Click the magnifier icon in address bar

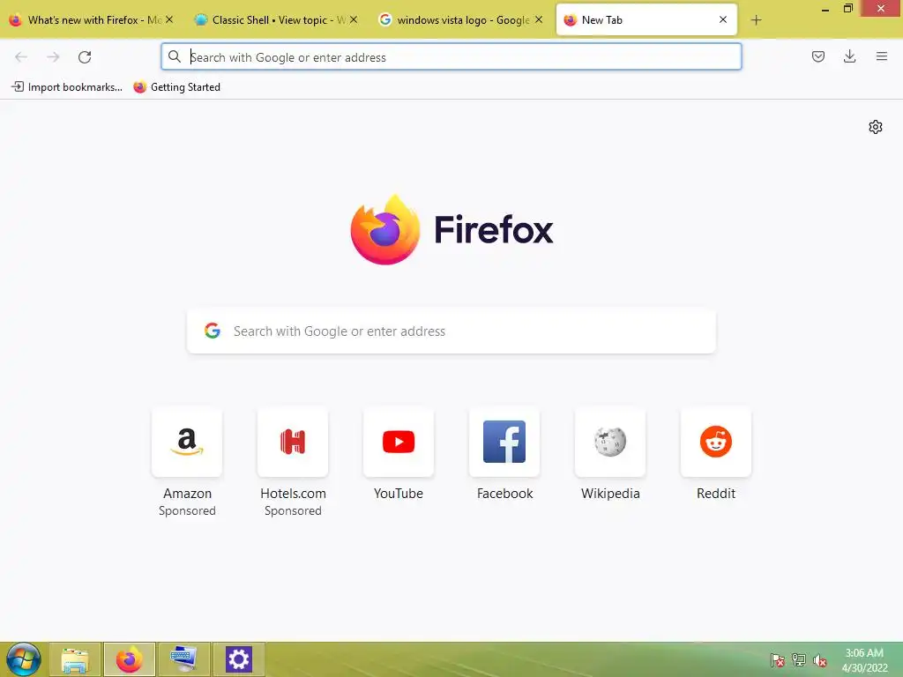(174, 56)
